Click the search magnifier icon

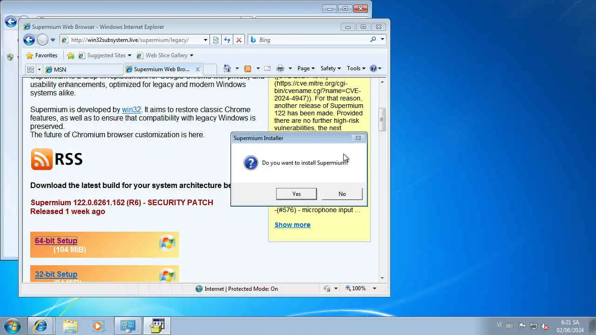tap(373, 40)
